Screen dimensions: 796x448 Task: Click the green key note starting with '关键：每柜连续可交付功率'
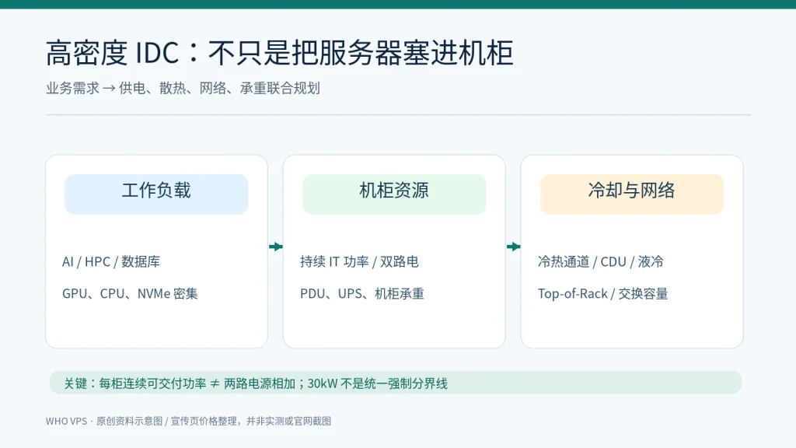(396, 383)
